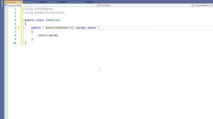213x119 pixels.
Task: Click the 'param' parameter name on line 6
Action: [80, 28]
